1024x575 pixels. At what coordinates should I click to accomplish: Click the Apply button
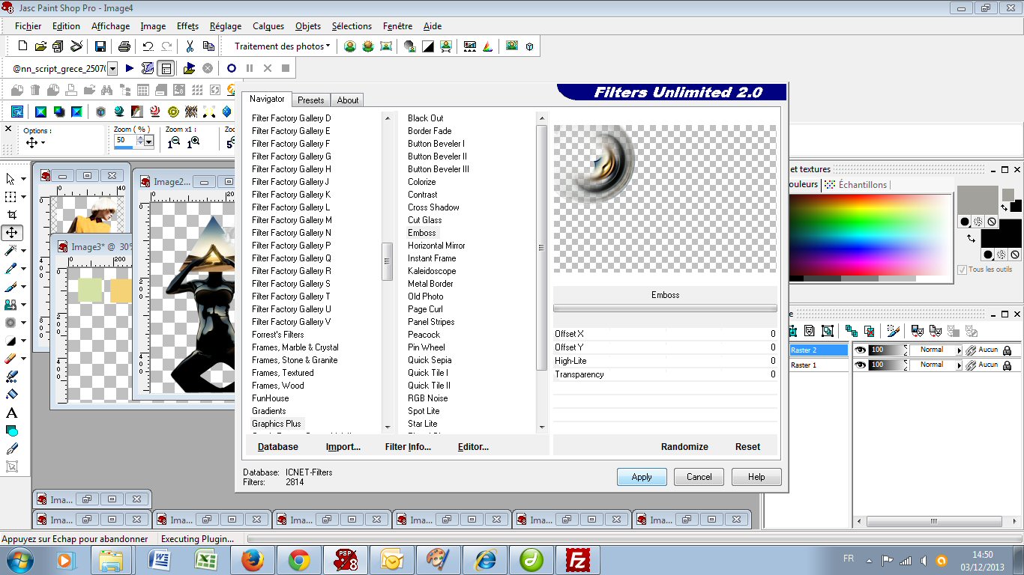tap(642, 477)
